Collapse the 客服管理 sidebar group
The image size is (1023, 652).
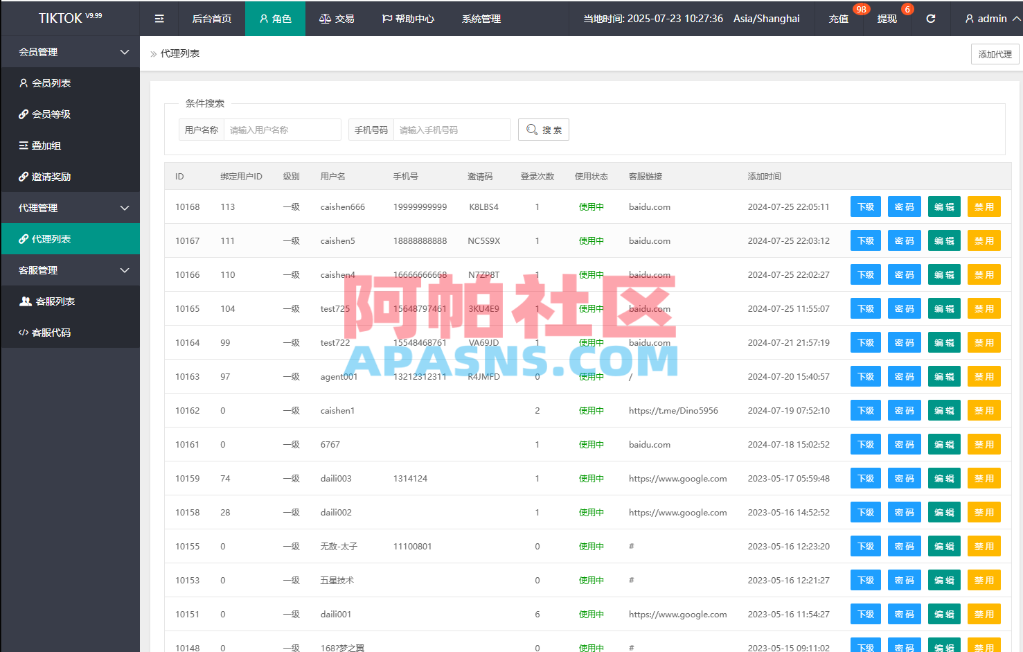(70, 270)
